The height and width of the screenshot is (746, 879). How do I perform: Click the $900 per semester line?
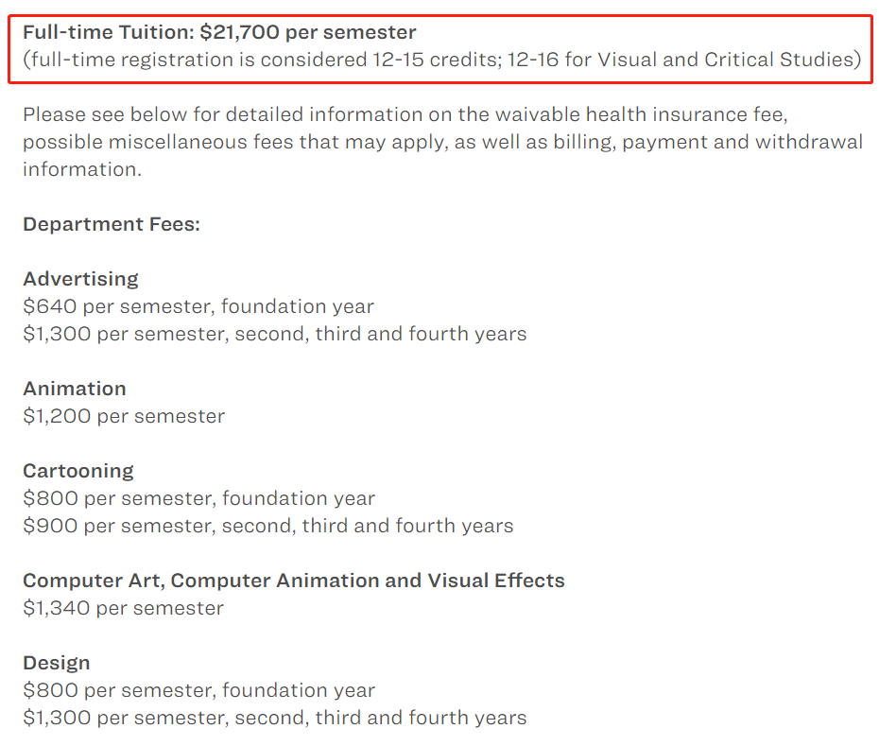coord(267,526)
